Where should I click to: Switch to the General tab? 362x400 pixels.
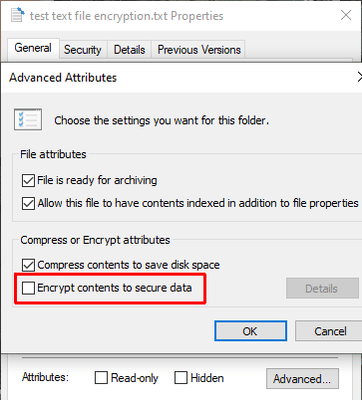(33, 48)
